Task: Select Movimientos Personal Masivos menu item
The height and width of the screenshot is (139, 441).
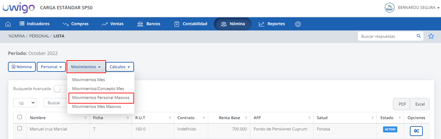Action: pos(101,98)
